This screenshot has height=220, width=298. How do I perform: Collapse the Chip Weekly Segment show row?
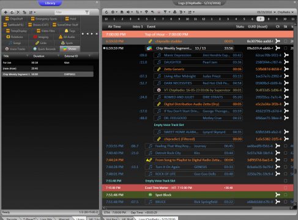pos(104,48)
